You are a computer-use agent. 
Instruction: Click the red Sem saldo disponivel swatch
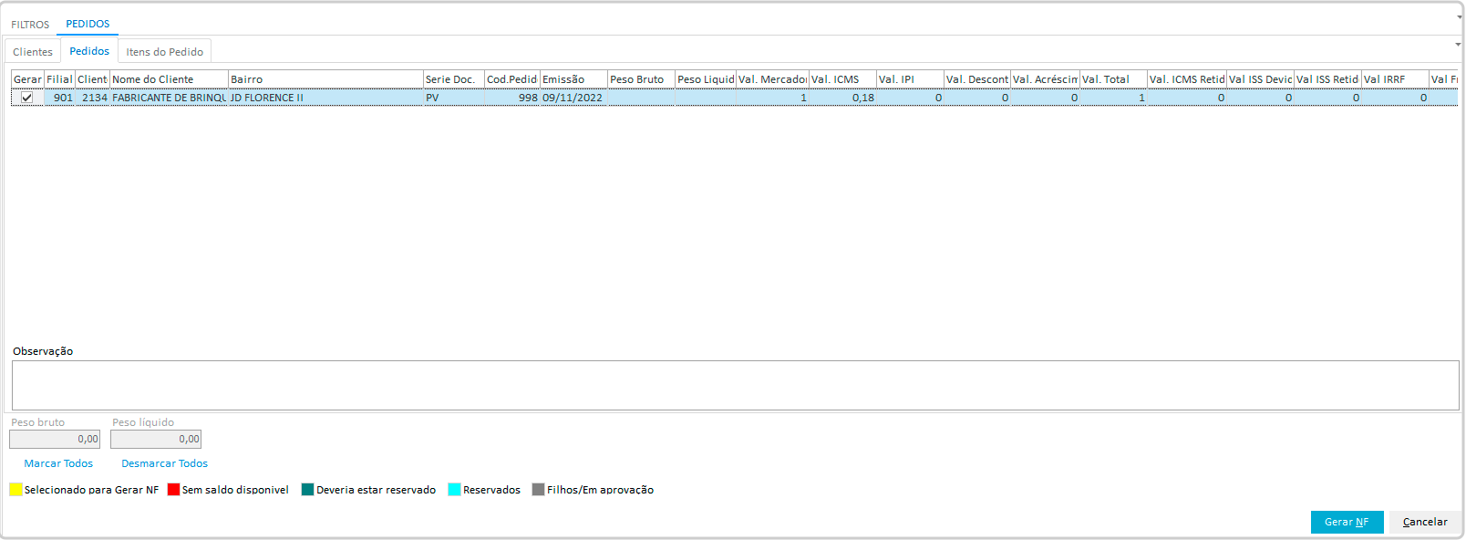pos(173,490)
